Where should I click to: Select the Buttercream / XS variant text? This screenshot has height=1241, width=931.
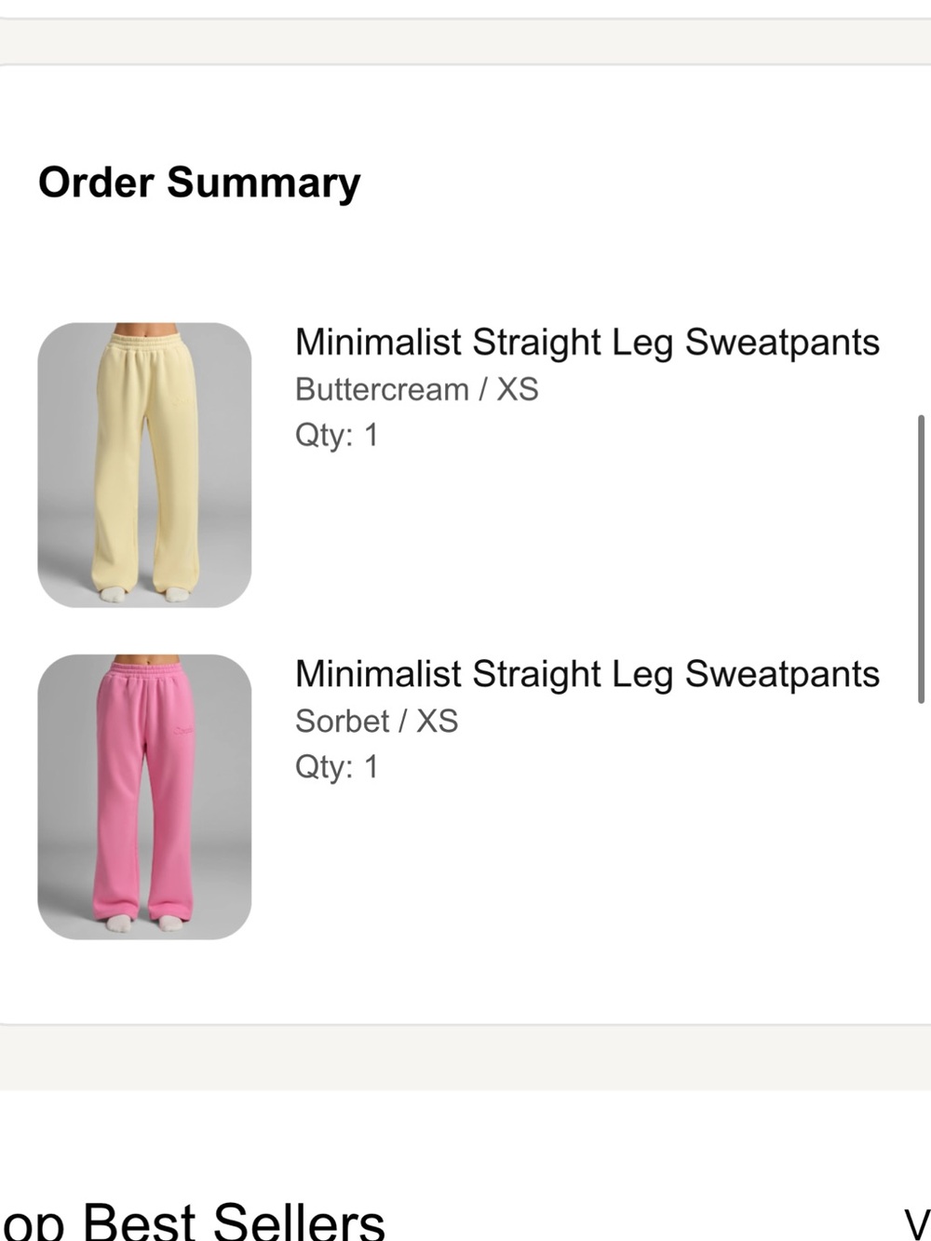[416, 389]
